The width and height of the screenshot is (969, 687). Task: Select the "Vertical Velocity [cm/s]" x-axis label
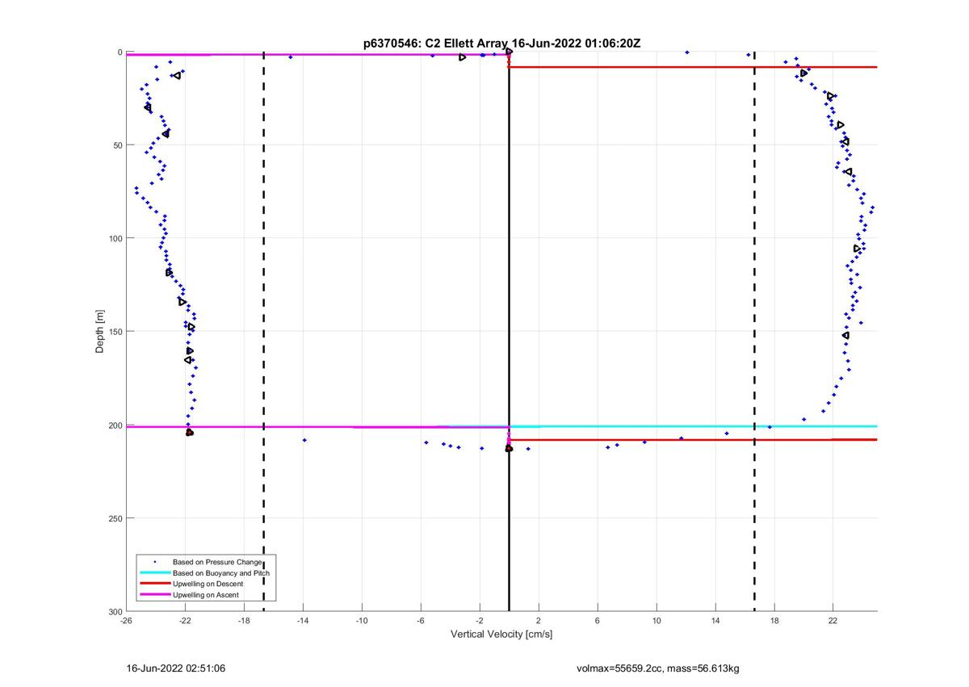(x=501, y=635)
